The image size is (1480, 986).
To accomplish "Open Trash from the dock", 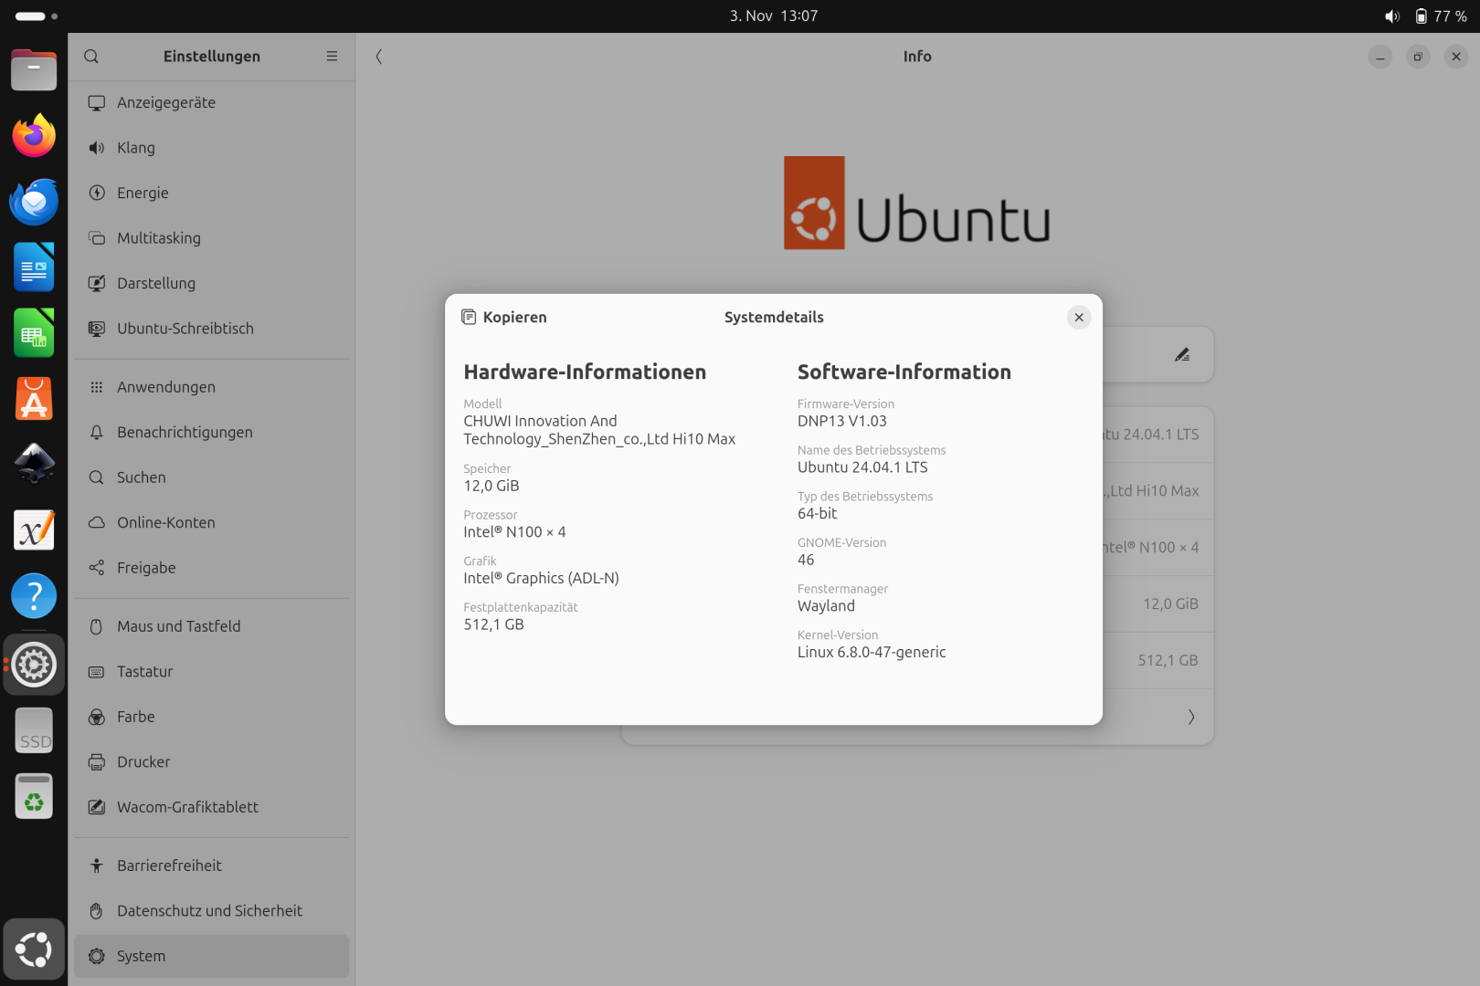I will [34, 797].
